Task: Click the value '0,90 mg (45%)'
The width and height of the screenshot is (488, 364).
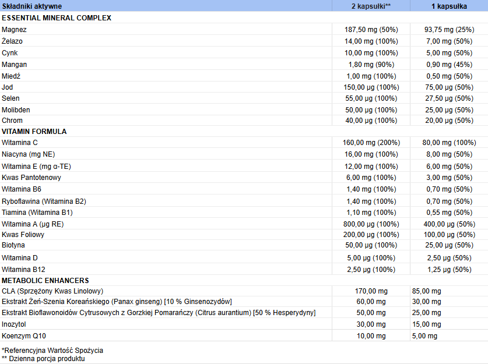Action: pos(449,65)
